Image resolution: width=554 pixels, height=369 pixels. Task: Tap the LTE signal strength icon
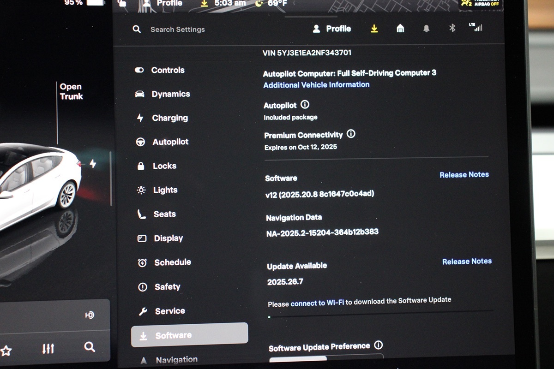[x=476, y=27]
